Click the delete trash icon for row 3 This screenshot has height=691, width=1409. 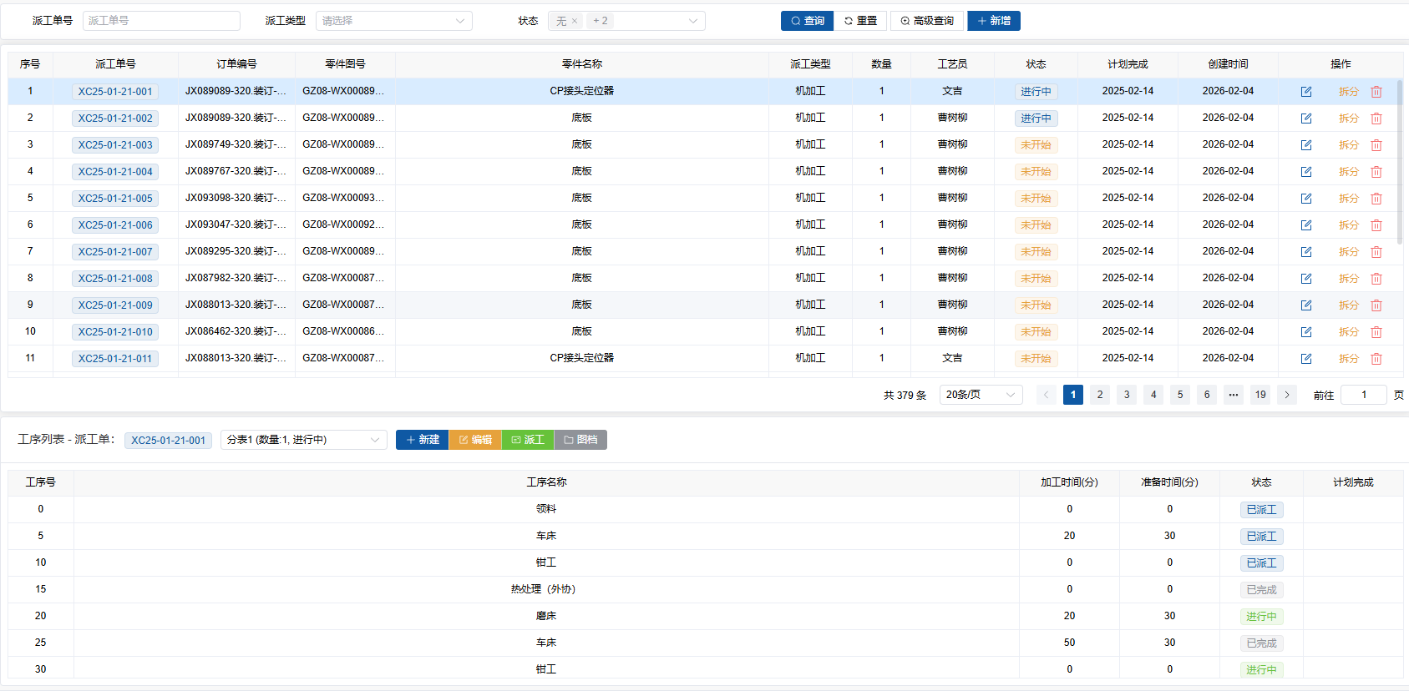pyautogui.click(x=1376, y=145)
